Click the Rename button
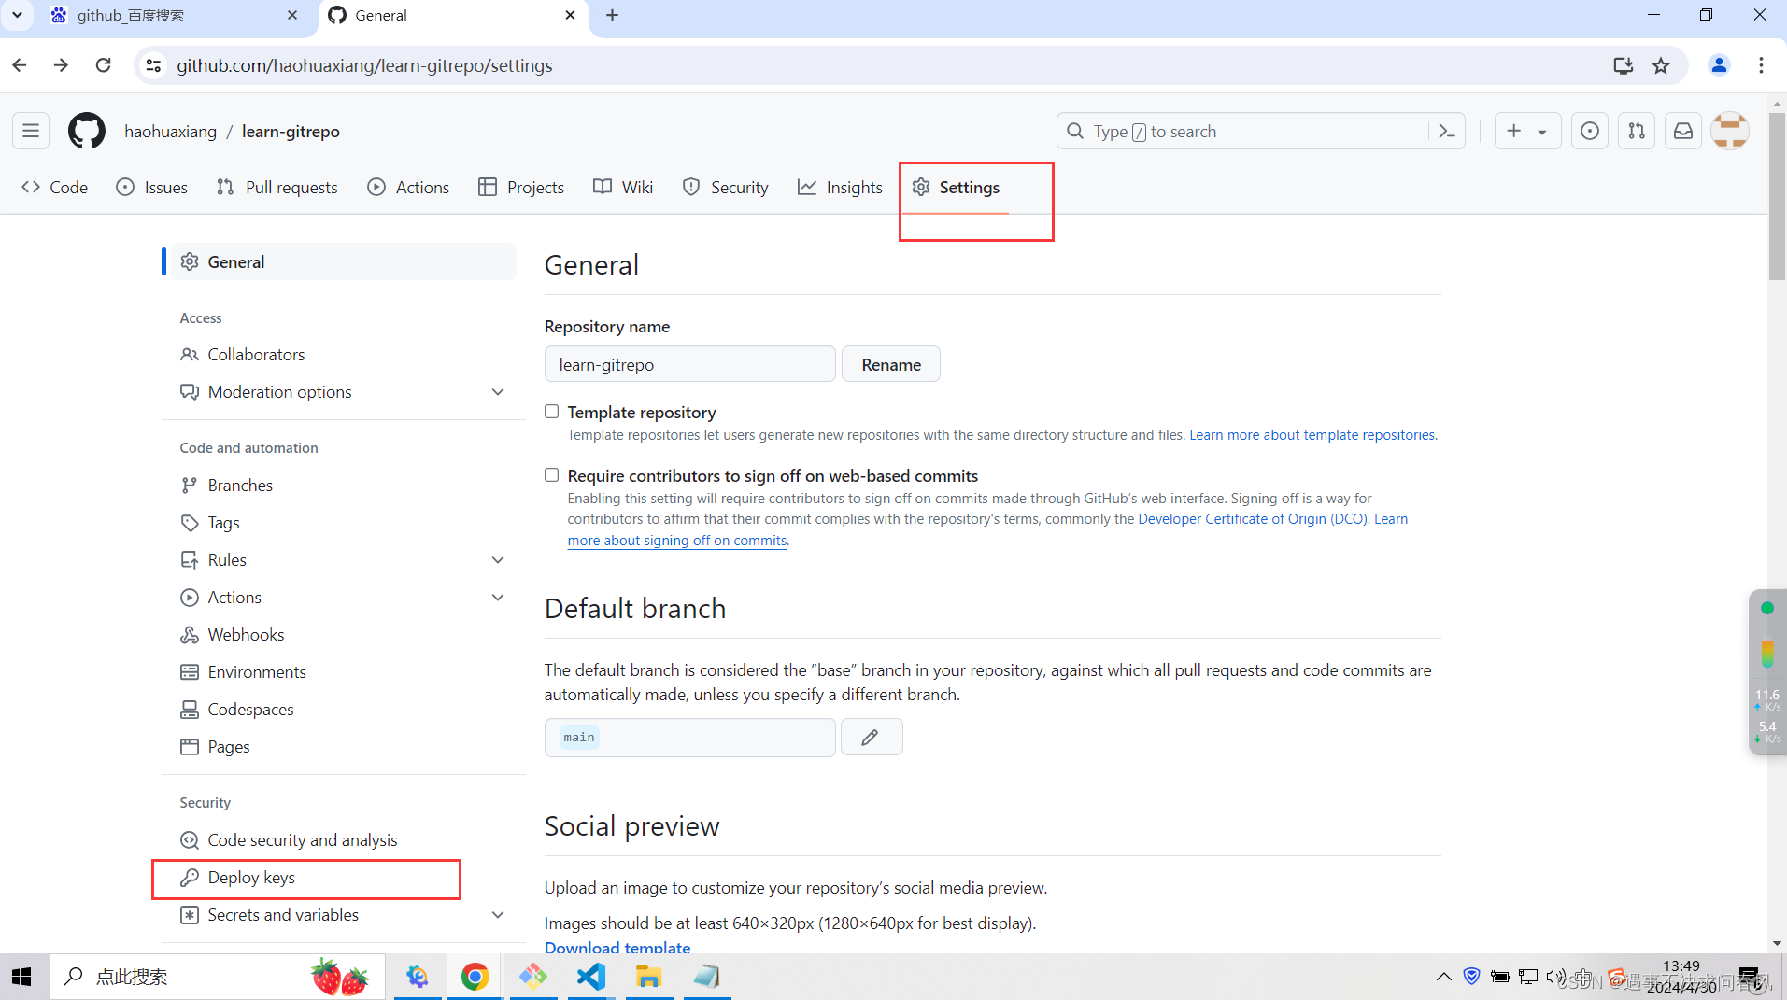 (x=891, y=364)
